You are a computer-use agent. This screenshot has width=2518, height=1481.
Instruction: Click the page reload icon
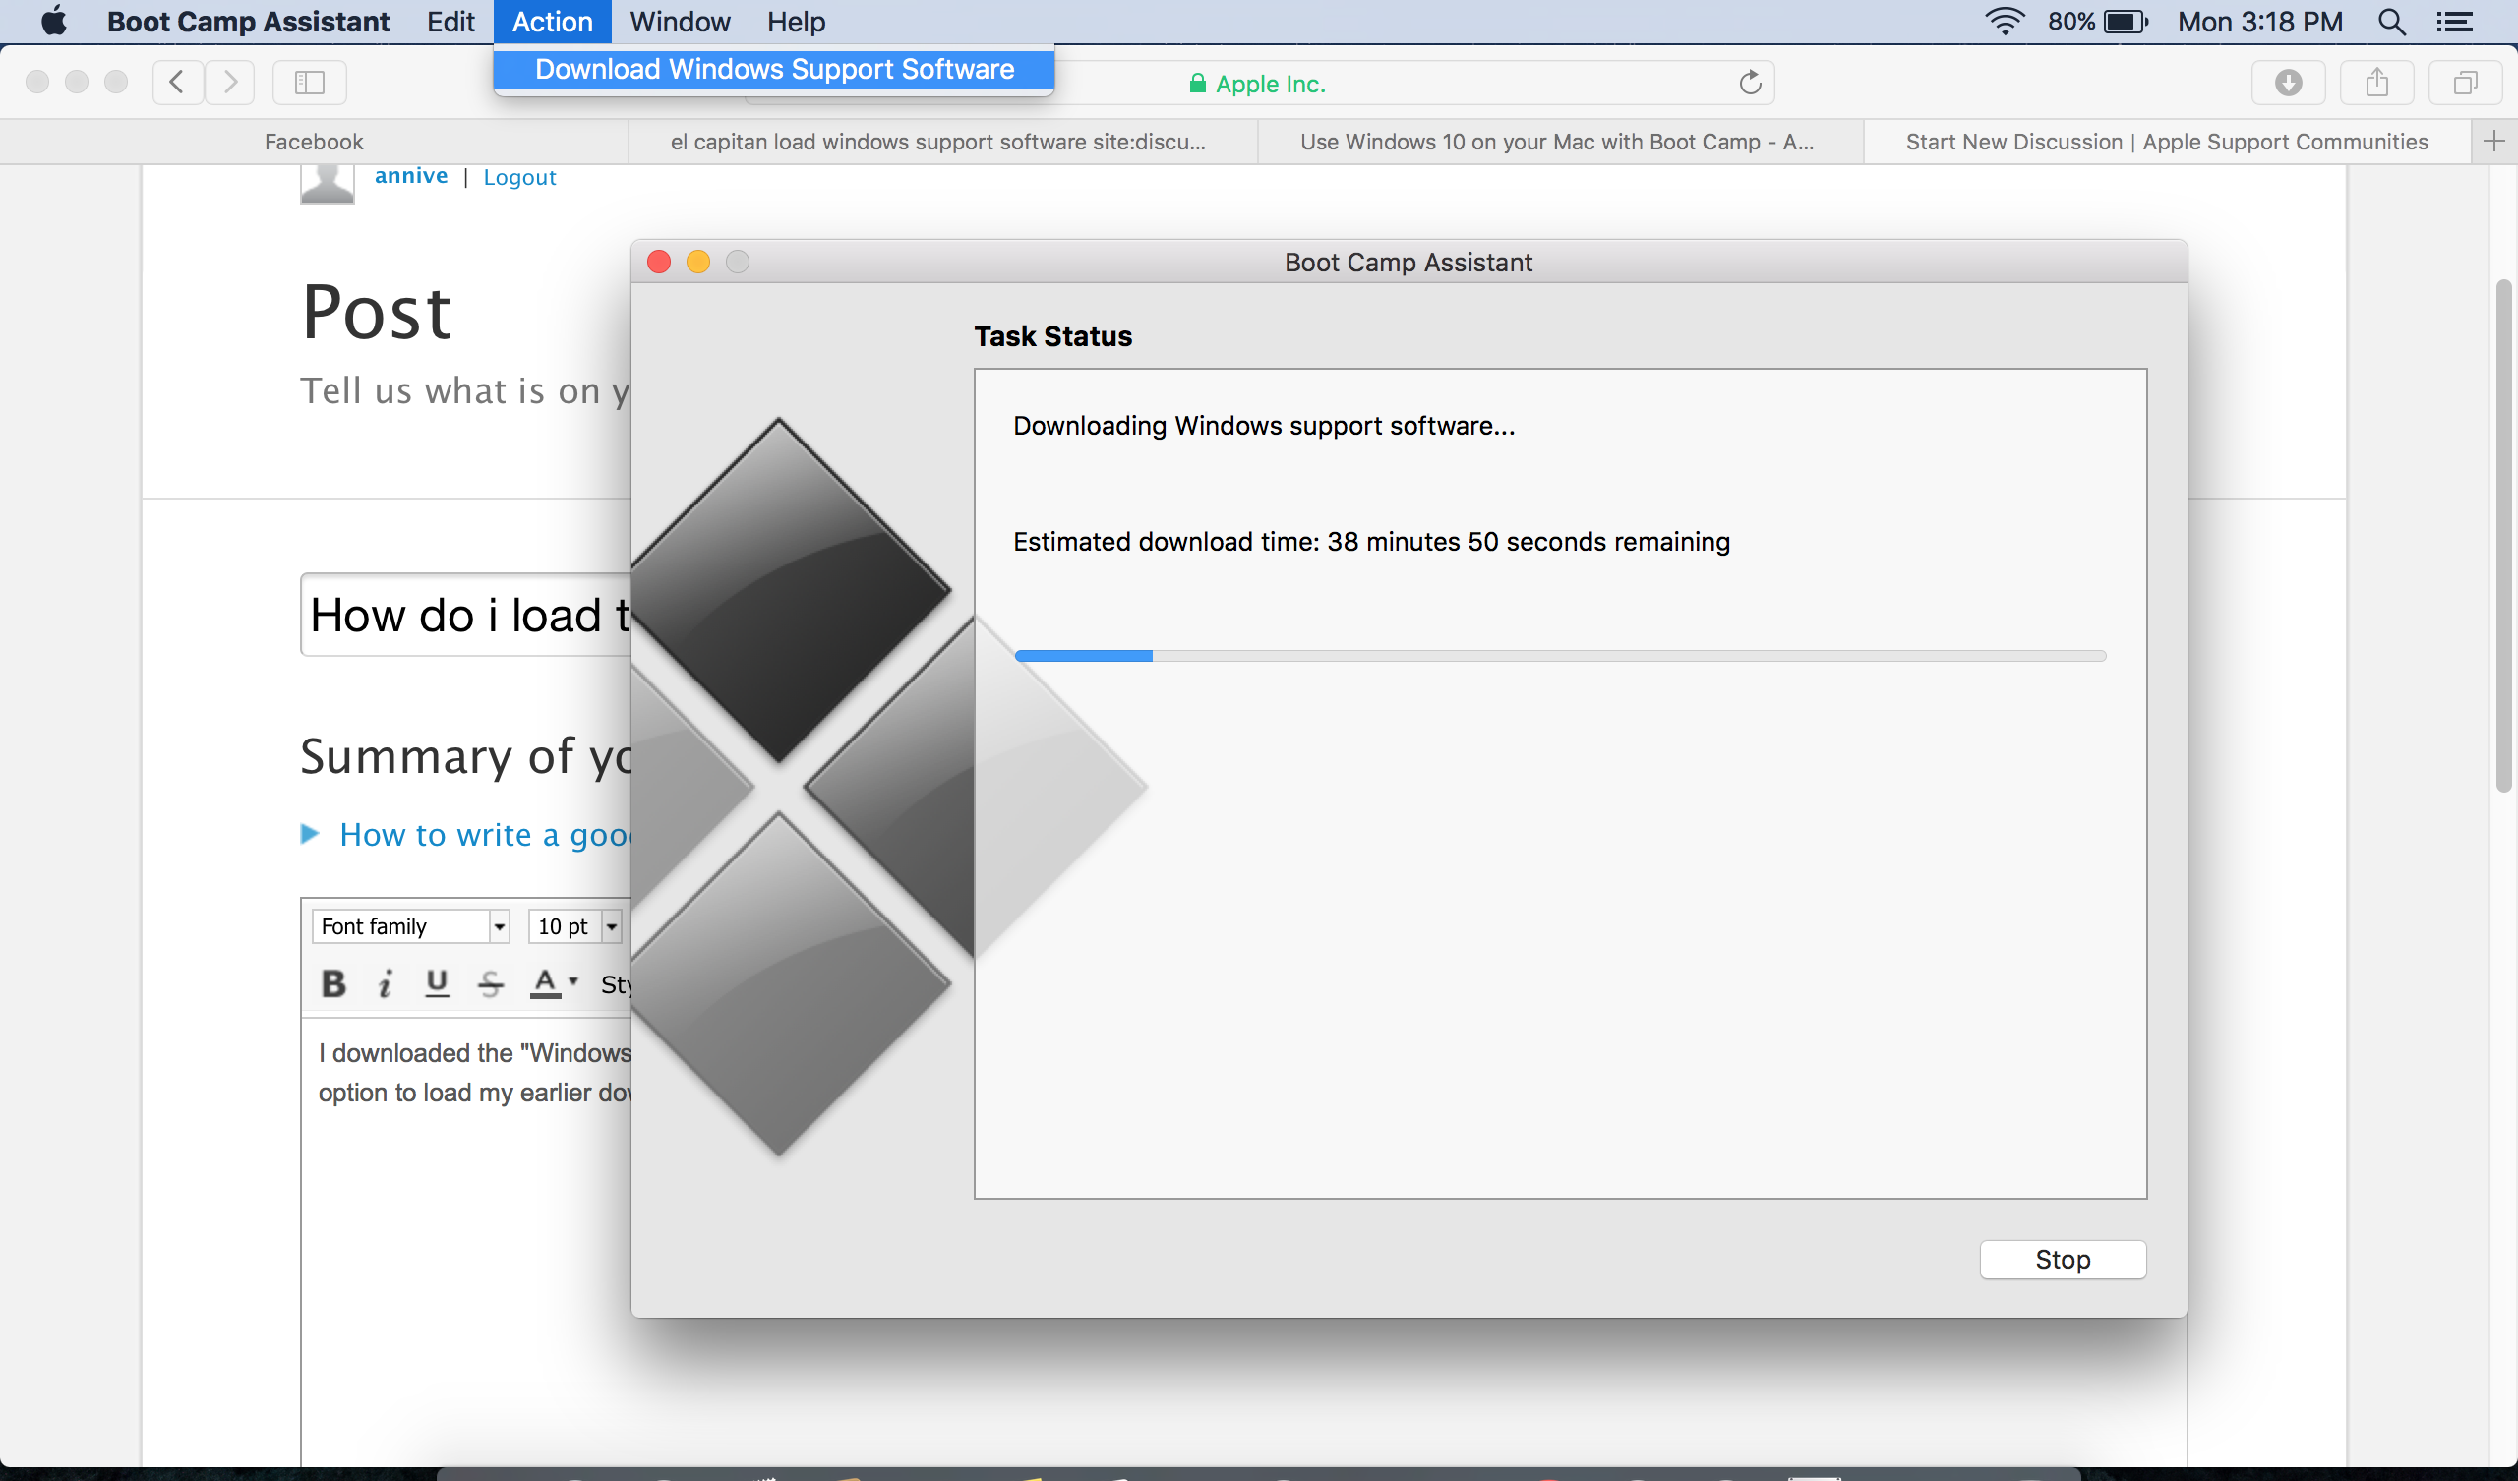coord(1750,83)
